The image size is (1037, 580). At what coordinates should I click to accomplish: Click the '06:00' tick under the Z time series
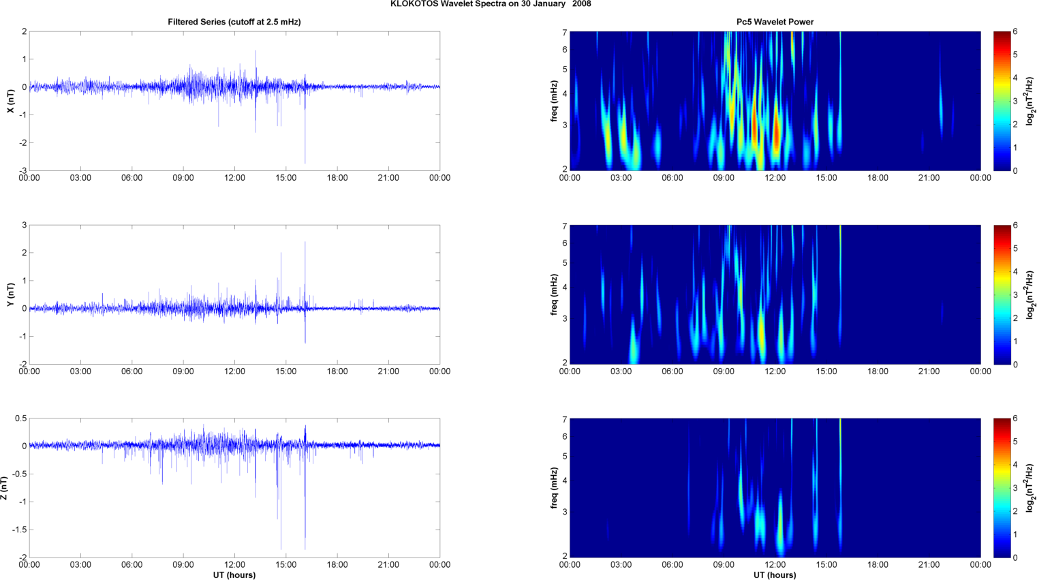(x=131, y=565)
